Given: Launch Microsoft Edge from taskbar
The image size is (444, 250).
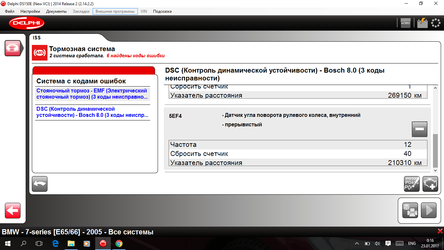Looking at the screenshot, I should click(55, 243).
